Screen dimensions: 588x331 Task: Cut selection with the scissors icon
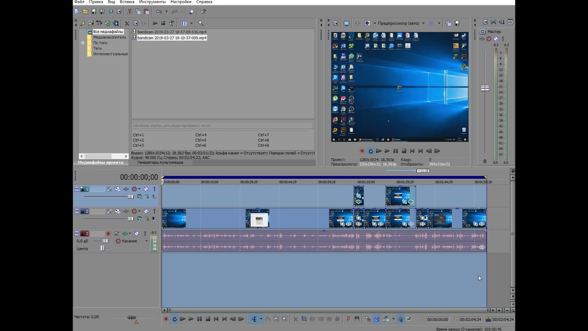point(130,11)
